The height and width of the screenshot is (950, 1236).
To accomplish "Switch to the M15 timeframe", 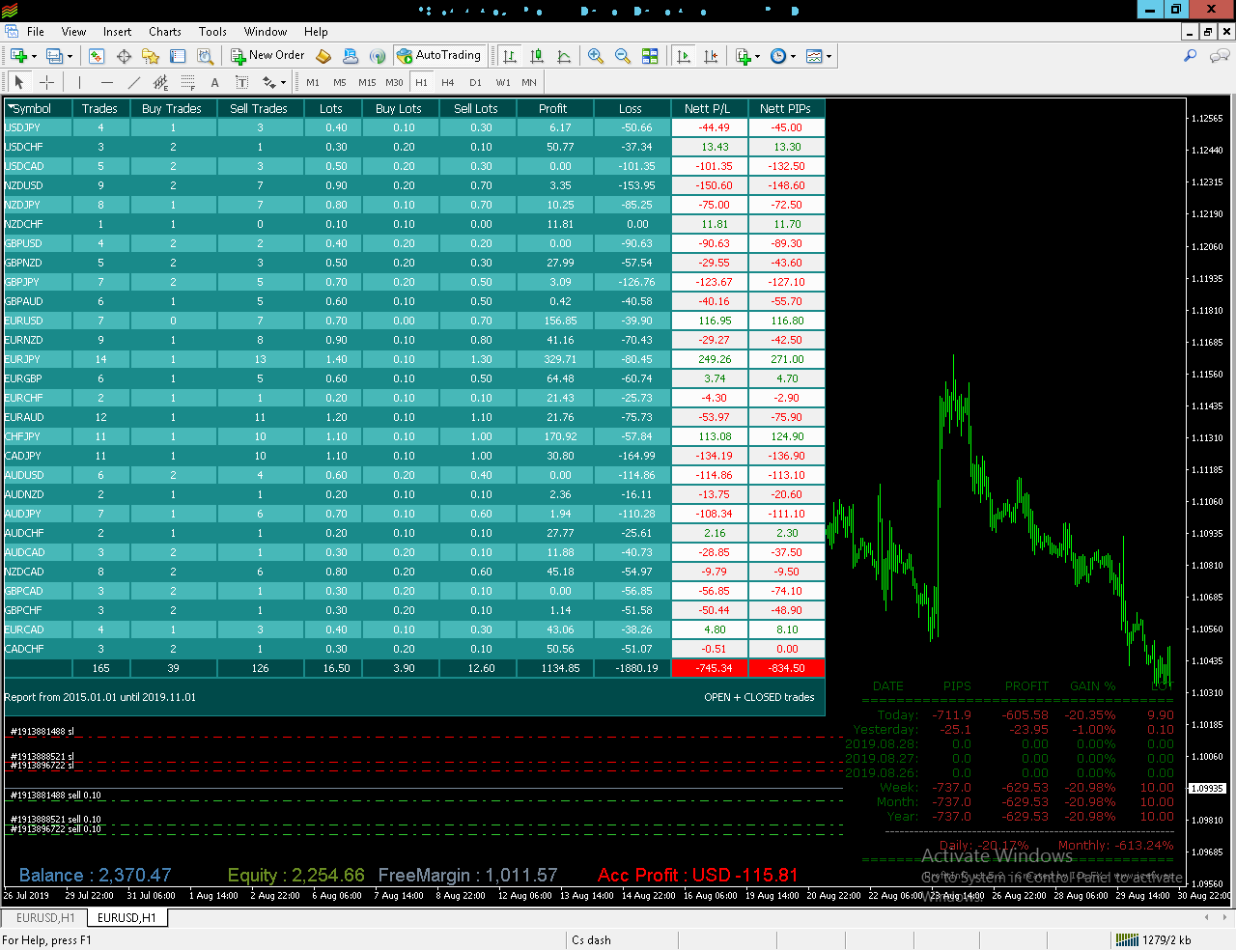I will 367,82.
